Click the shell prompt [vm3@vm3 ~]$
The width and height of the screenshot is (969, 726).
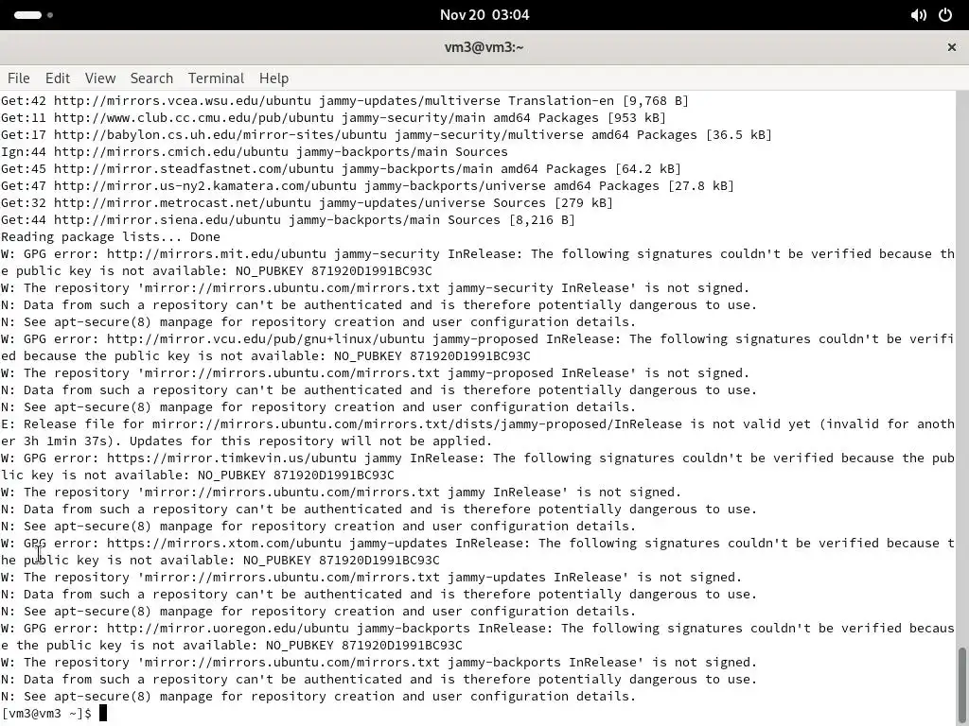46,714
